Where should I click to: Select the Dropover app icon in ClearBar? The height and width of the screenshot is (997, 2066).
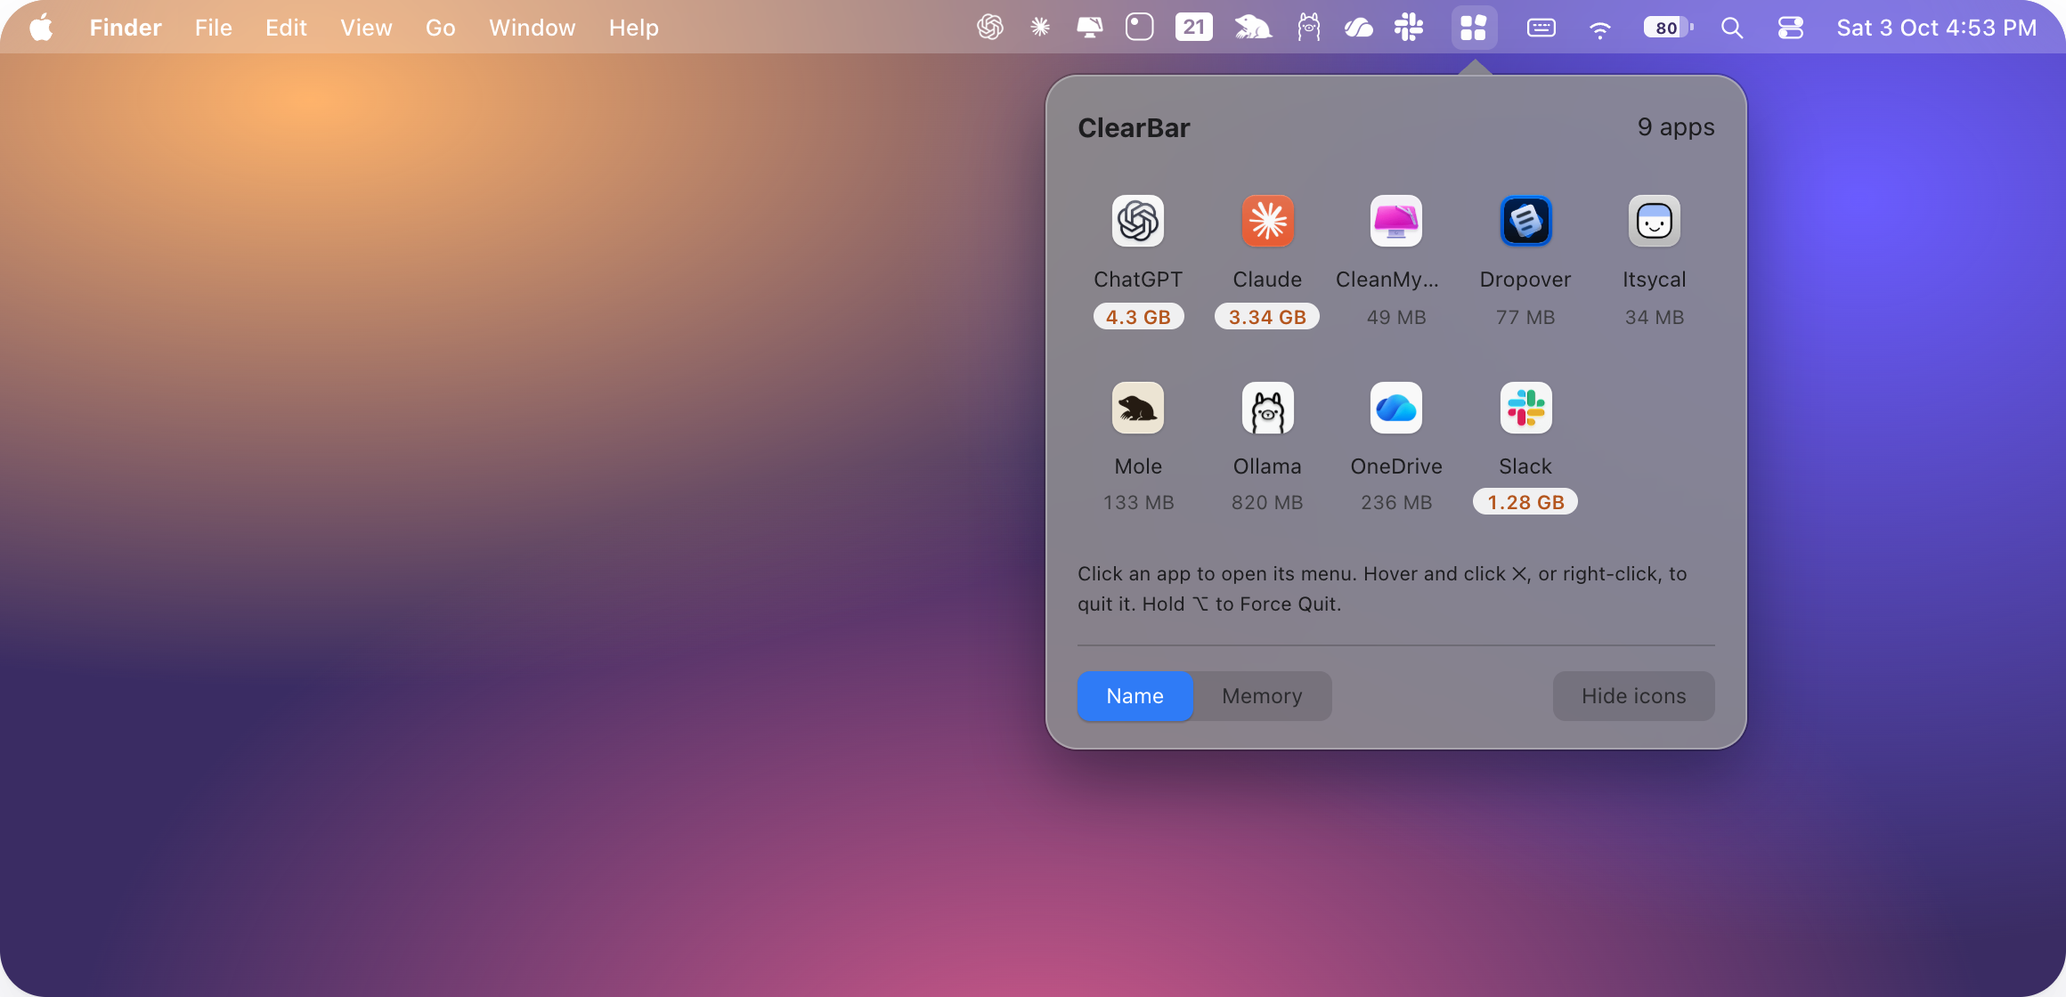(x=1525, y=221)
